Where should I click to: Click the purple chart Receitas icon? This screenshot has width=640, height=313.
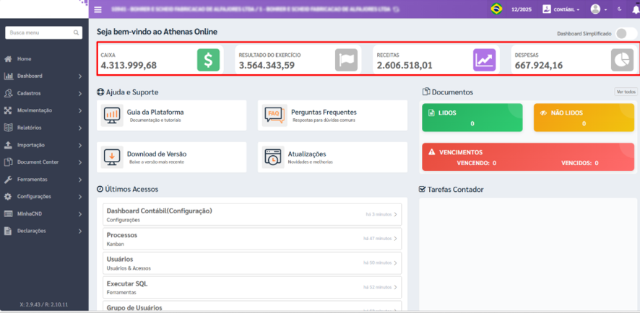[x=485, y=60]
